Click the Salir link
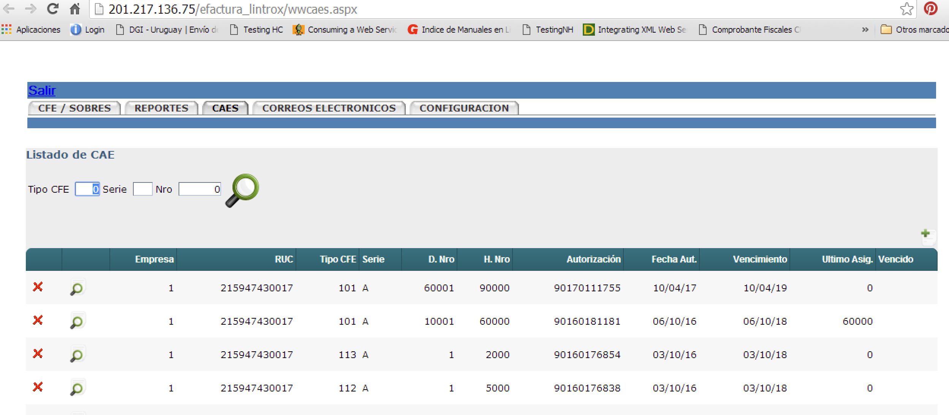The image size is (949, 415). click(x=42, y=90)
